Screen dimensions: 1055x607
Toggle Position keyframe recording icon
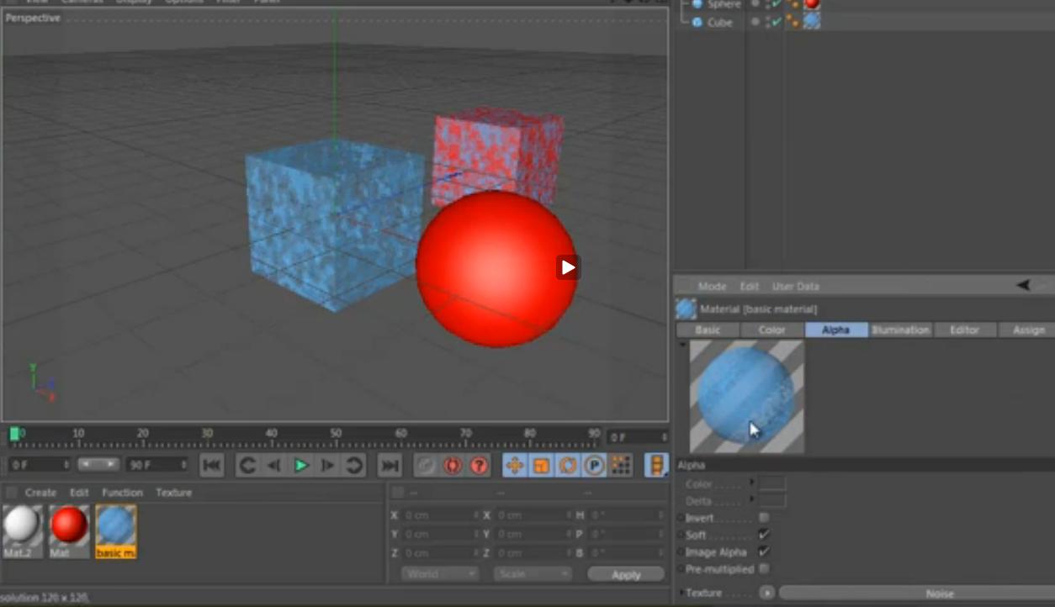tap(515, 465)
